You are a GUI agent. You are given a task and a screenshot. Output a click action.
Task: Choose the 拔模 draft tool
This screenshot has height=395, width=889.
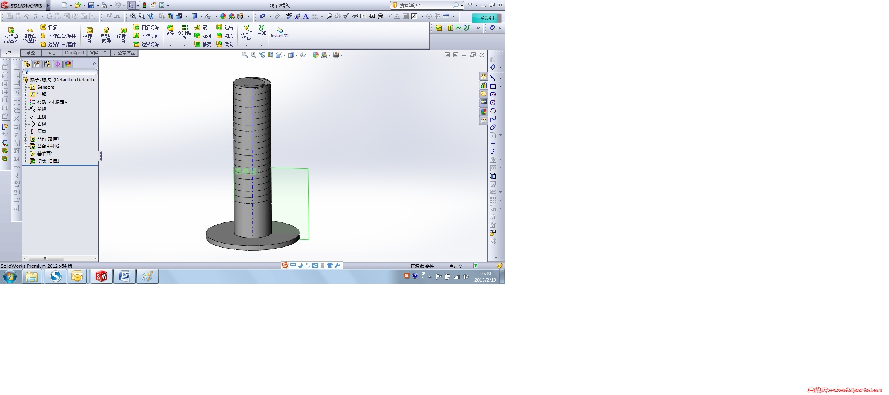point(203,36)
